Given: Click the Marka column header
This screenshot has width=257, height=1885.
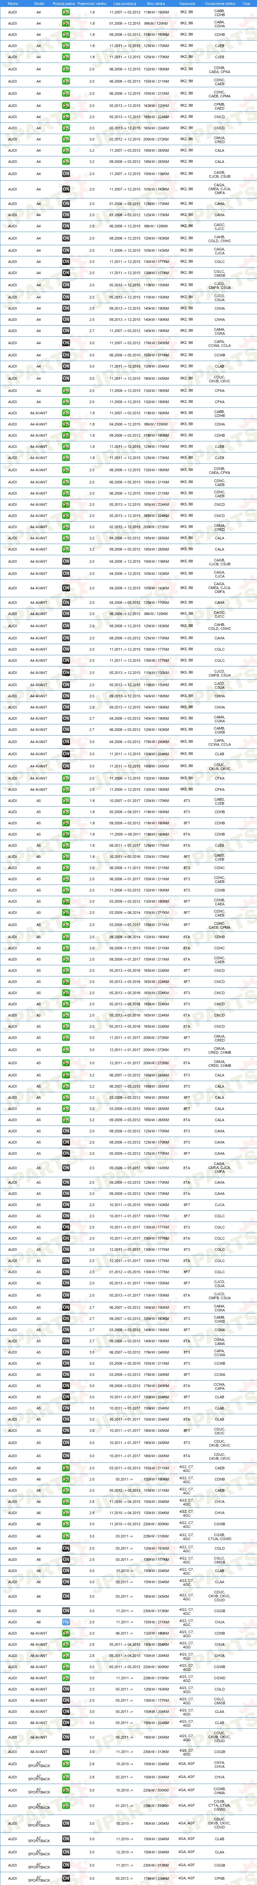Looking at the screenshot, I should [x=12, y=3].
